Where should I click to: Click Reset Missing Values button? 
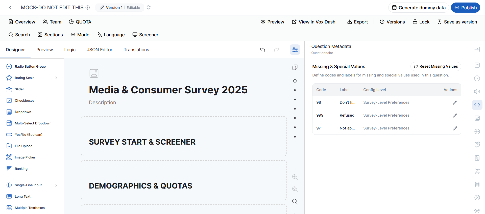[x=436, y=66]
